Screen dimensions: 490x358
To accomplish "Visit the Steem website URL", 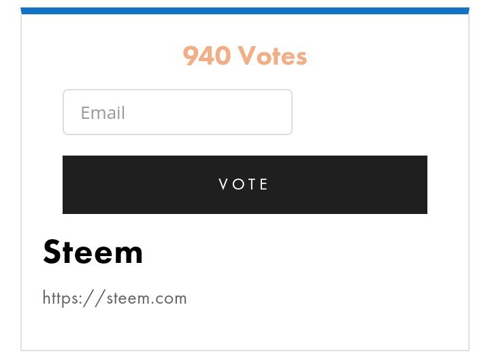I will click(x=114, y=298).
